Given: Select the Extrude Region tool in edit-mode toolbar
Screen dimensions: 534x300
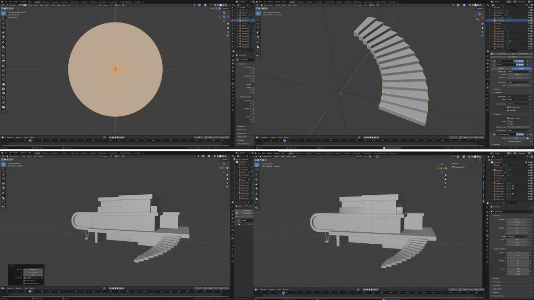Looking at the screenshot, I should point(3,61).
